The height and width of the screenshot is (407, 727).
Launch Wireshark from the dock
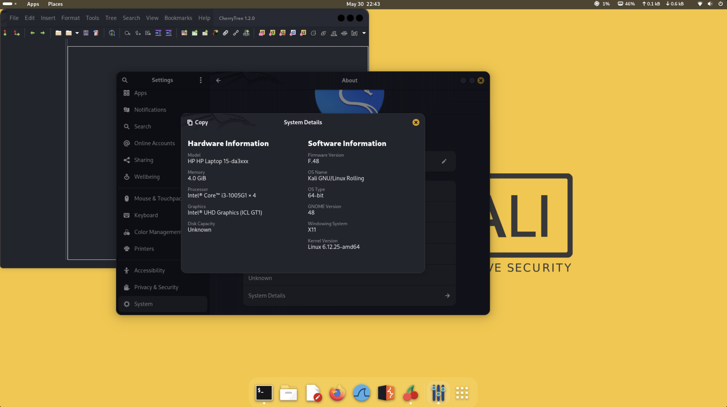[x=361, y=393]
